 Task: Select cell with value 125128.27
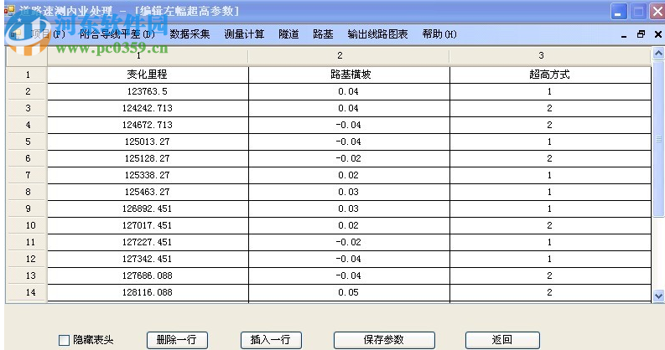pos(148,159)
